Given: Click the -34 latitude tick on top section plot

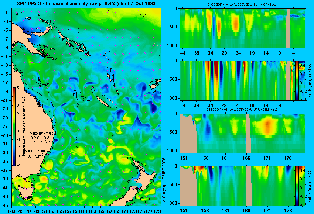Looking at the screenshot, I should 210,53.
